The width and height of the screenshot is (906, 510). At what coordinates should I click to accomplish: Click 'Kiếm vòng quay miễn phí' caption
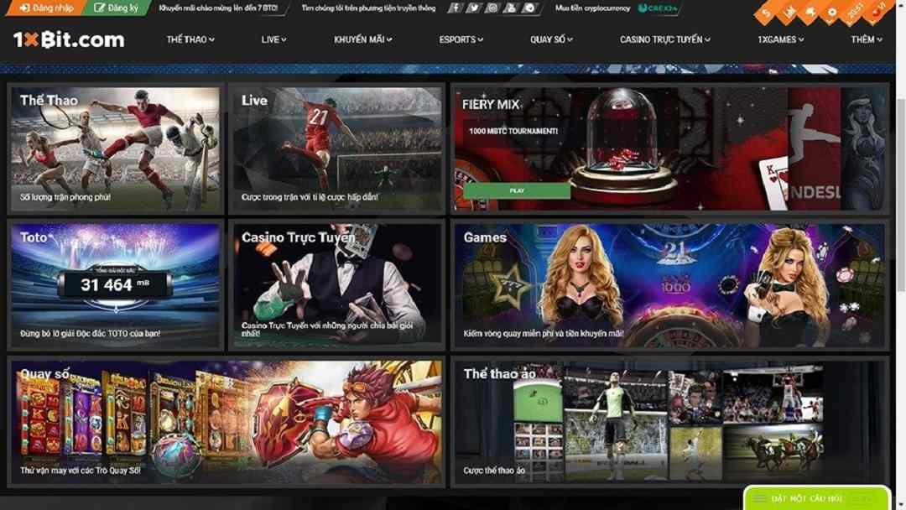tap(543, 333)
